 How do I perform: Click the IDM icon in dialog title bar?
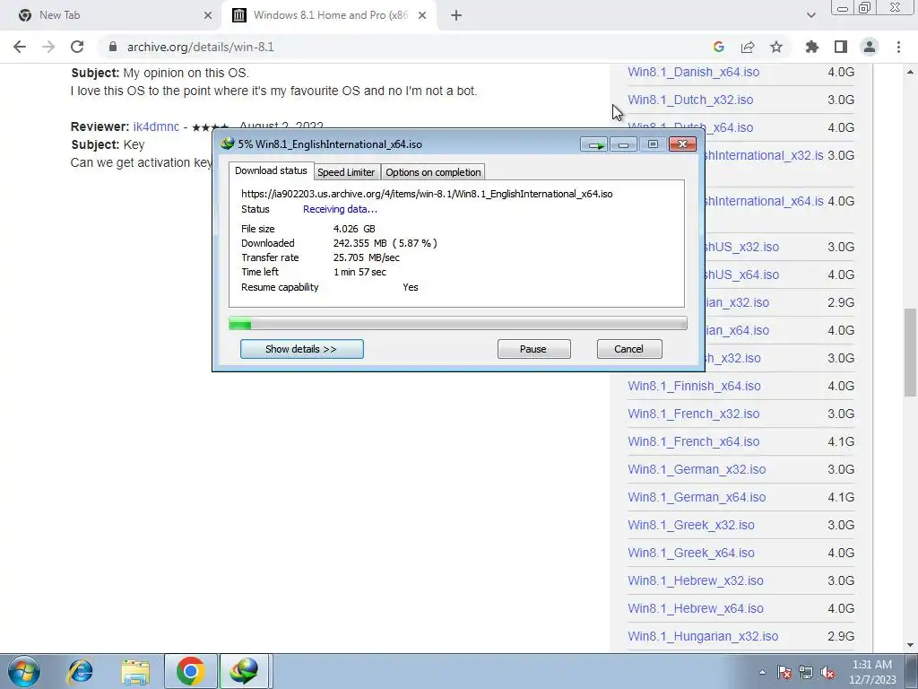227,144
